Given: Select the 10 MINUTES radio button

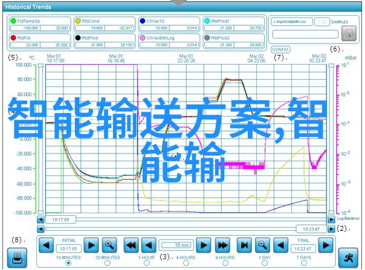Looking at the screenshot, I should 68,263.
